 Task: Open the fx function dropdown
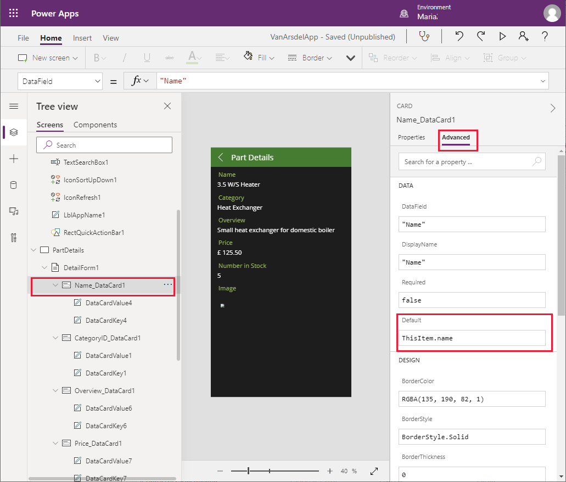140,81
